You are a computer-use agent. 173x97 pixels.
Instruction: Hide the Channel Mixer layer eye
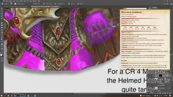point(153,76)
